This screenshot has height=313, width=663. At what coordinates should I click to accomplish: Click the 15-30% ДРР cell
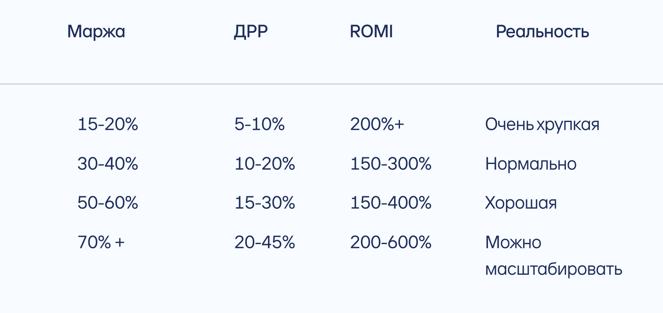tap(265, 203)
